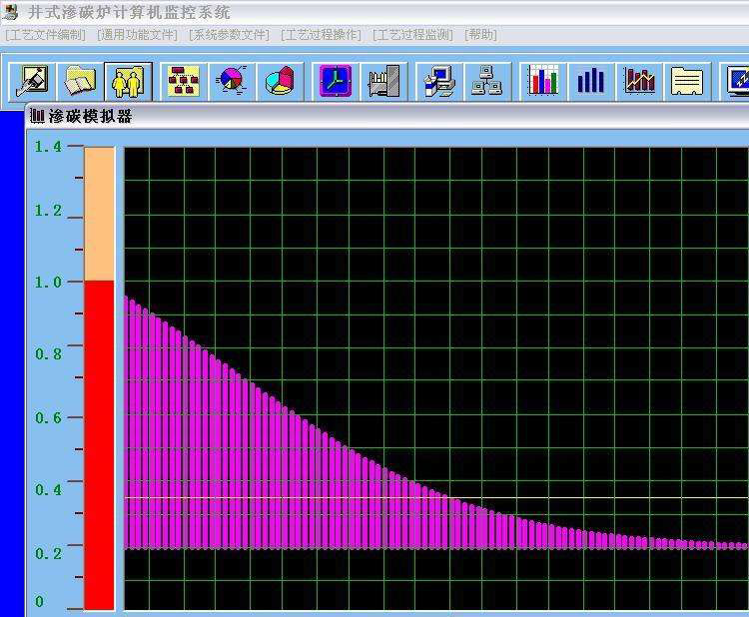The image size is (749, 617).
Task: Click the red section of carbon gauge
Action: pos(99,444)
